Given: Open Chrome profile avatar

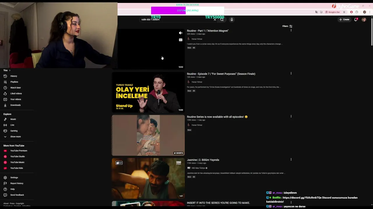Looking at the screenshot, I should 365,12.
